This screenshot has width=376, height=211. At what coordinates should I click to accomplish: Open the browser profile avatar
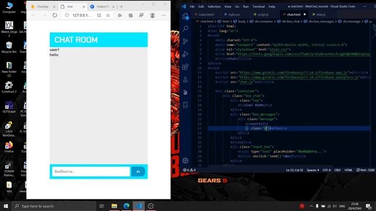pyautogui.click(x=152, y=15)
